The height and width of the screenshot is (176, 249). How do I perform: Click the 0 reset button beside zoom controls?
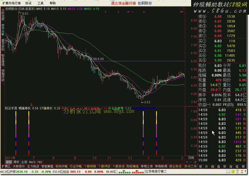coord(195,162)
